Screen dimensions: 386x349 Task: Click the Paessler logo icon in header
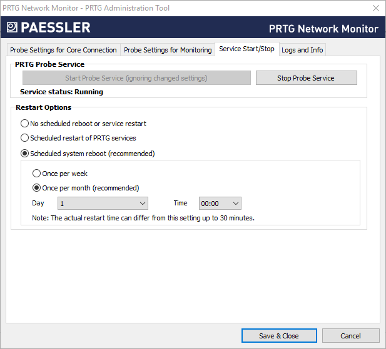point(12,27)
